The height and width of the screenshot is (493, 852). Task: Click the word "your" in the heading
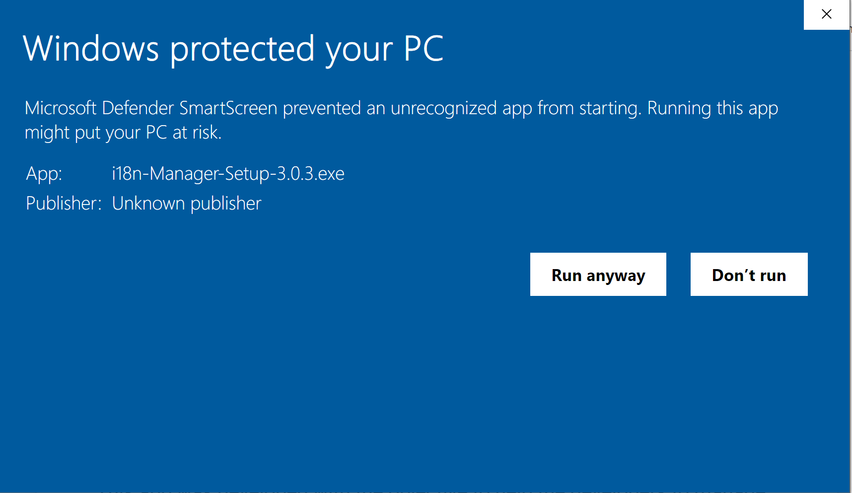(x=358, y=50)
